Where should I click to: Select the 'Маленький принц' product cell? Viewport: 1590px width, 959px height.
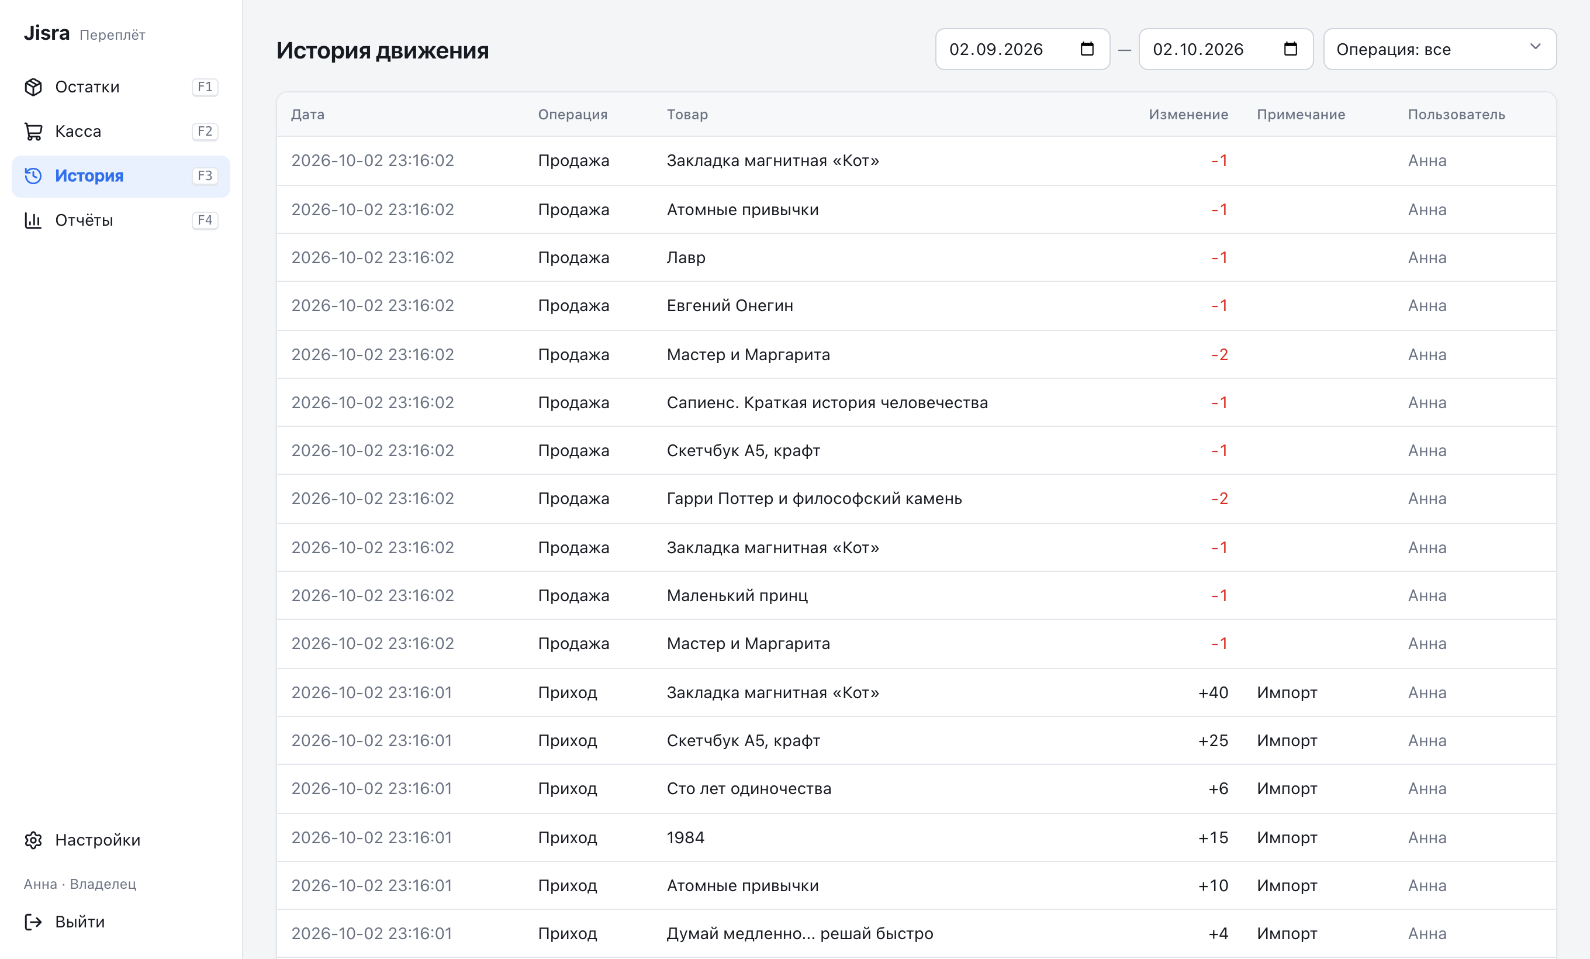(737, 596)
